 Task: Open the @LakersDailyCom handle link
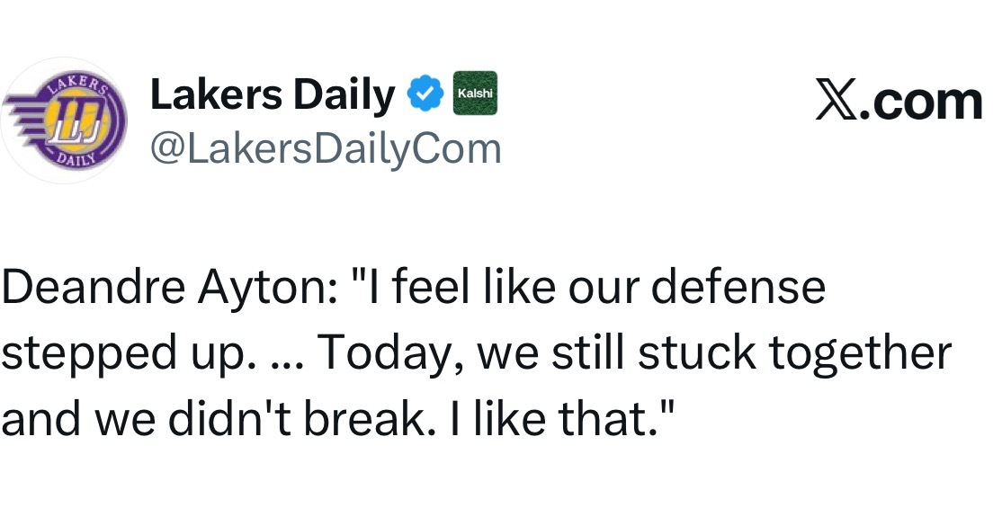point(325,148)
